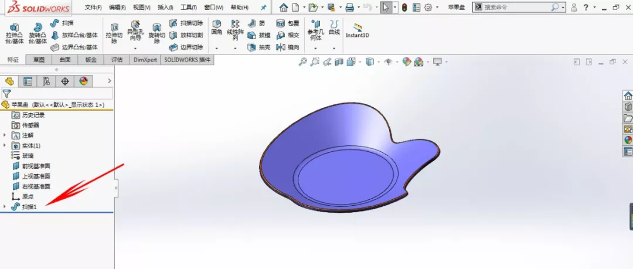Open the 圆角 fillet dropdown arrow
This screenshot has height=269, width=633.
[x=217, y=48]
